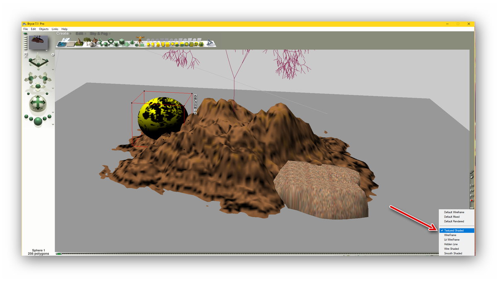Image resolution: width=497 pixels, height=290 pixels.
Task: Click the top pencil icon on right strip
Action: [472, 172]
